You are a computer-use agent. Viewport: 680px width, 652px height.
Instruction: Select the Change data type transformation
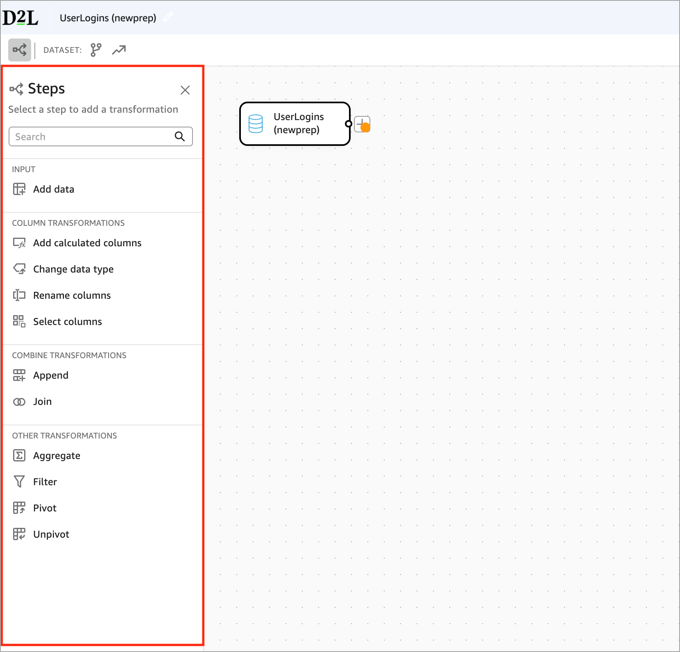tap(73, 269)
